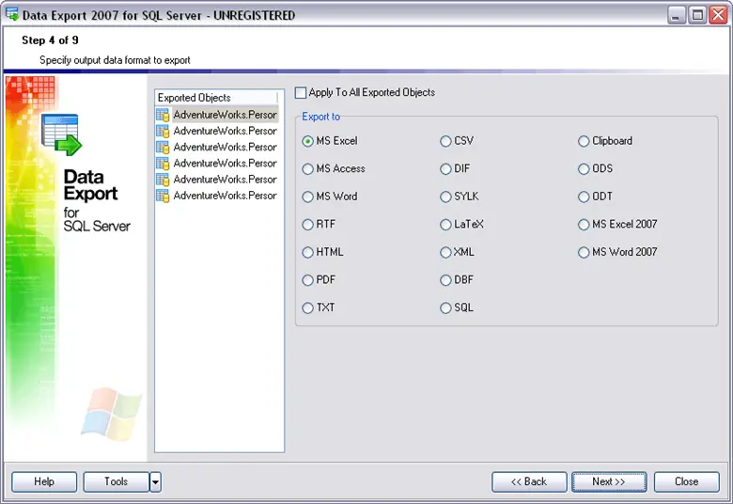Select the fourth AdventureWorks.Person row text
Image resolution: width=733 pixels, height=504 pixels.
click(x=225, y=164)
